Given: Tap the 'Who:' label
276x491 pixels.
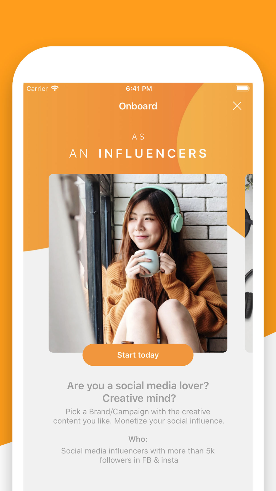Looking at the screenshot, I should pos(138,439).
